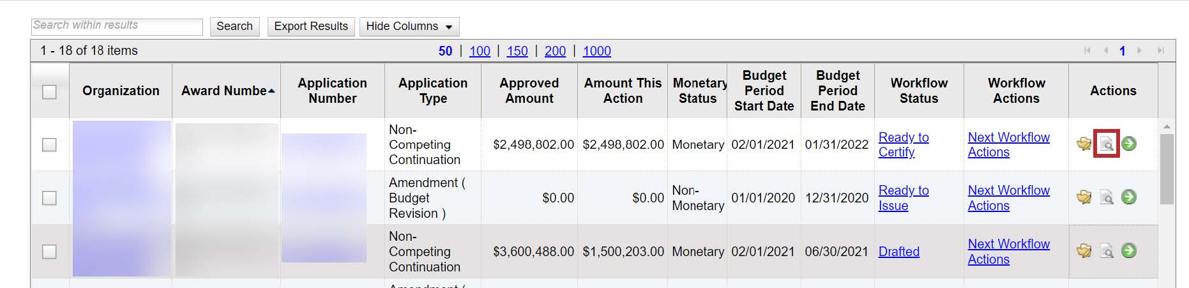Click the folder icon in the first row
This screenshot has width=1189, height=288.
1084,144
